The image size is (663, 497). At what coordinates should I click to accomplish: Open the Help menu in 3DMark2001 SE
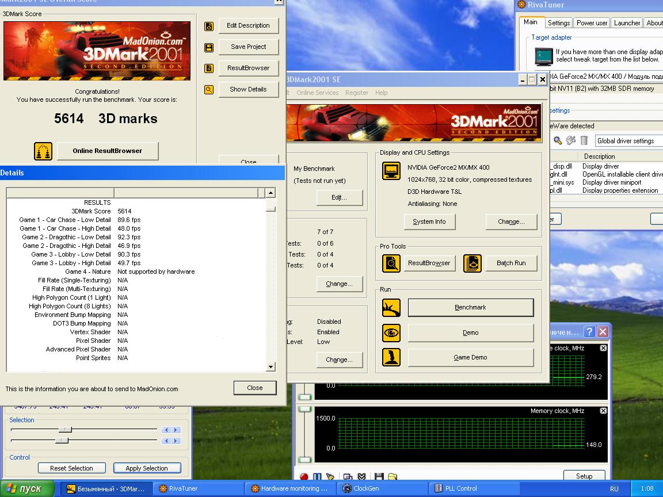pos(381,93)
